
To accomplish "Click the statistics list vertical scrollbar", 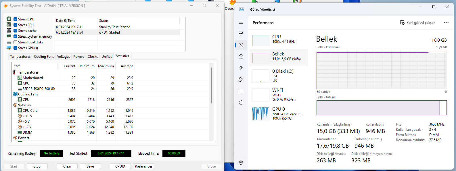I will (x=211, y=85).
